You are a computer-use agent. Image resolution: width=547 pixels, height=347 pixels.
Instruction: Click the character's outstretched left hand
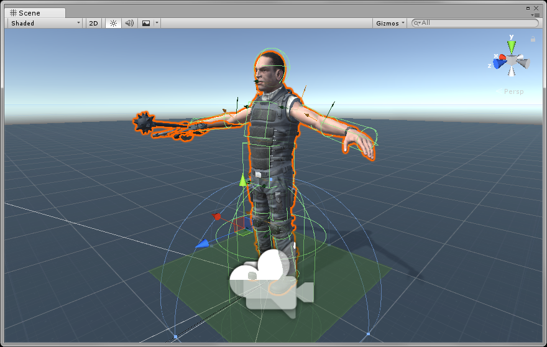[x=359, y=144]
